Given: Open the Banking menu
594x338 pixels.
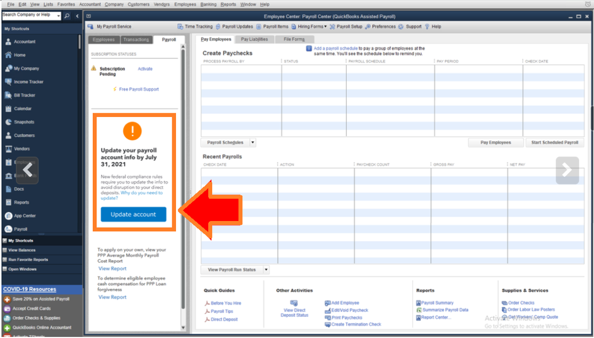Looking at the screenshot, I should tap(208, 5).
